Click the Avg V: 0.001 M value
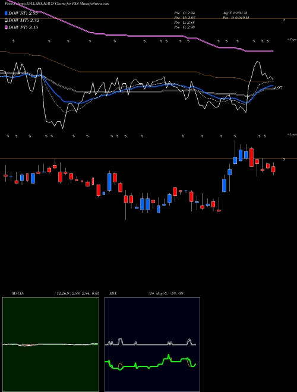The height and width of the screenshot is (392, 297). coord(235,13)
